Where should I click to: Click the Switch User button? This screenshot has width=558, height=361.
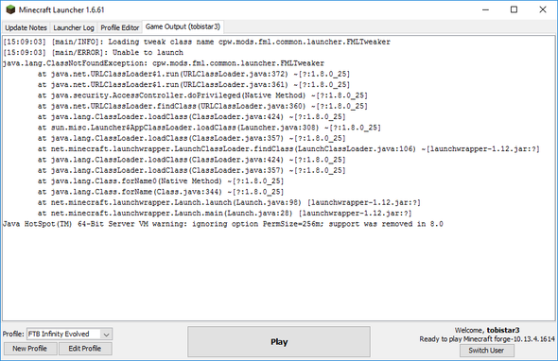click(x=486, y=351)
